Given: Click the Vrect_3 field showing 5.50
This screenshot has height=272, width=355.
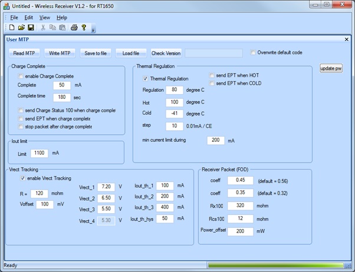Looking at the screenshot, I should coord(106,209).
